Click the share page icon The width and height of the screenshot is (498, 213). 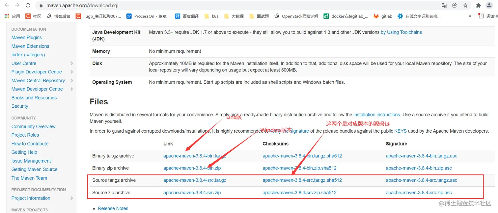[x=455, y=5]
